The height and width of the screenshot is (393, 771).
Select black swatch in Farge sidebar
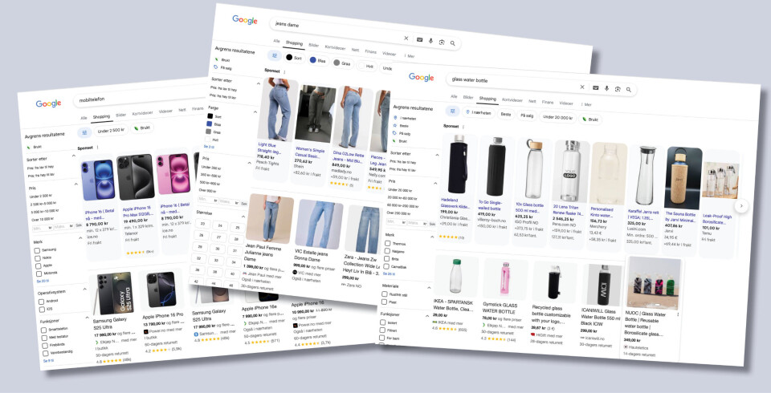click(210, 116)
